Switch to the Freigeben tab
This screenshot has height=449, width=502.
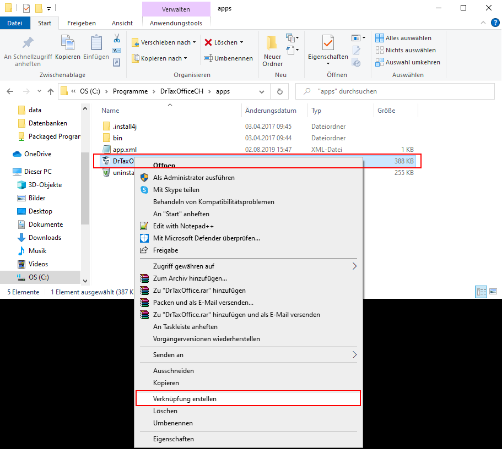point(82,23)
